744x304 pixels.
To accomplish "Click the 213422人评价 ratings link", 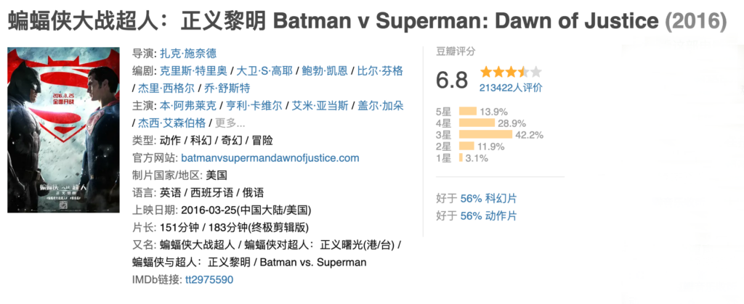I will click(x=511, y=88).
